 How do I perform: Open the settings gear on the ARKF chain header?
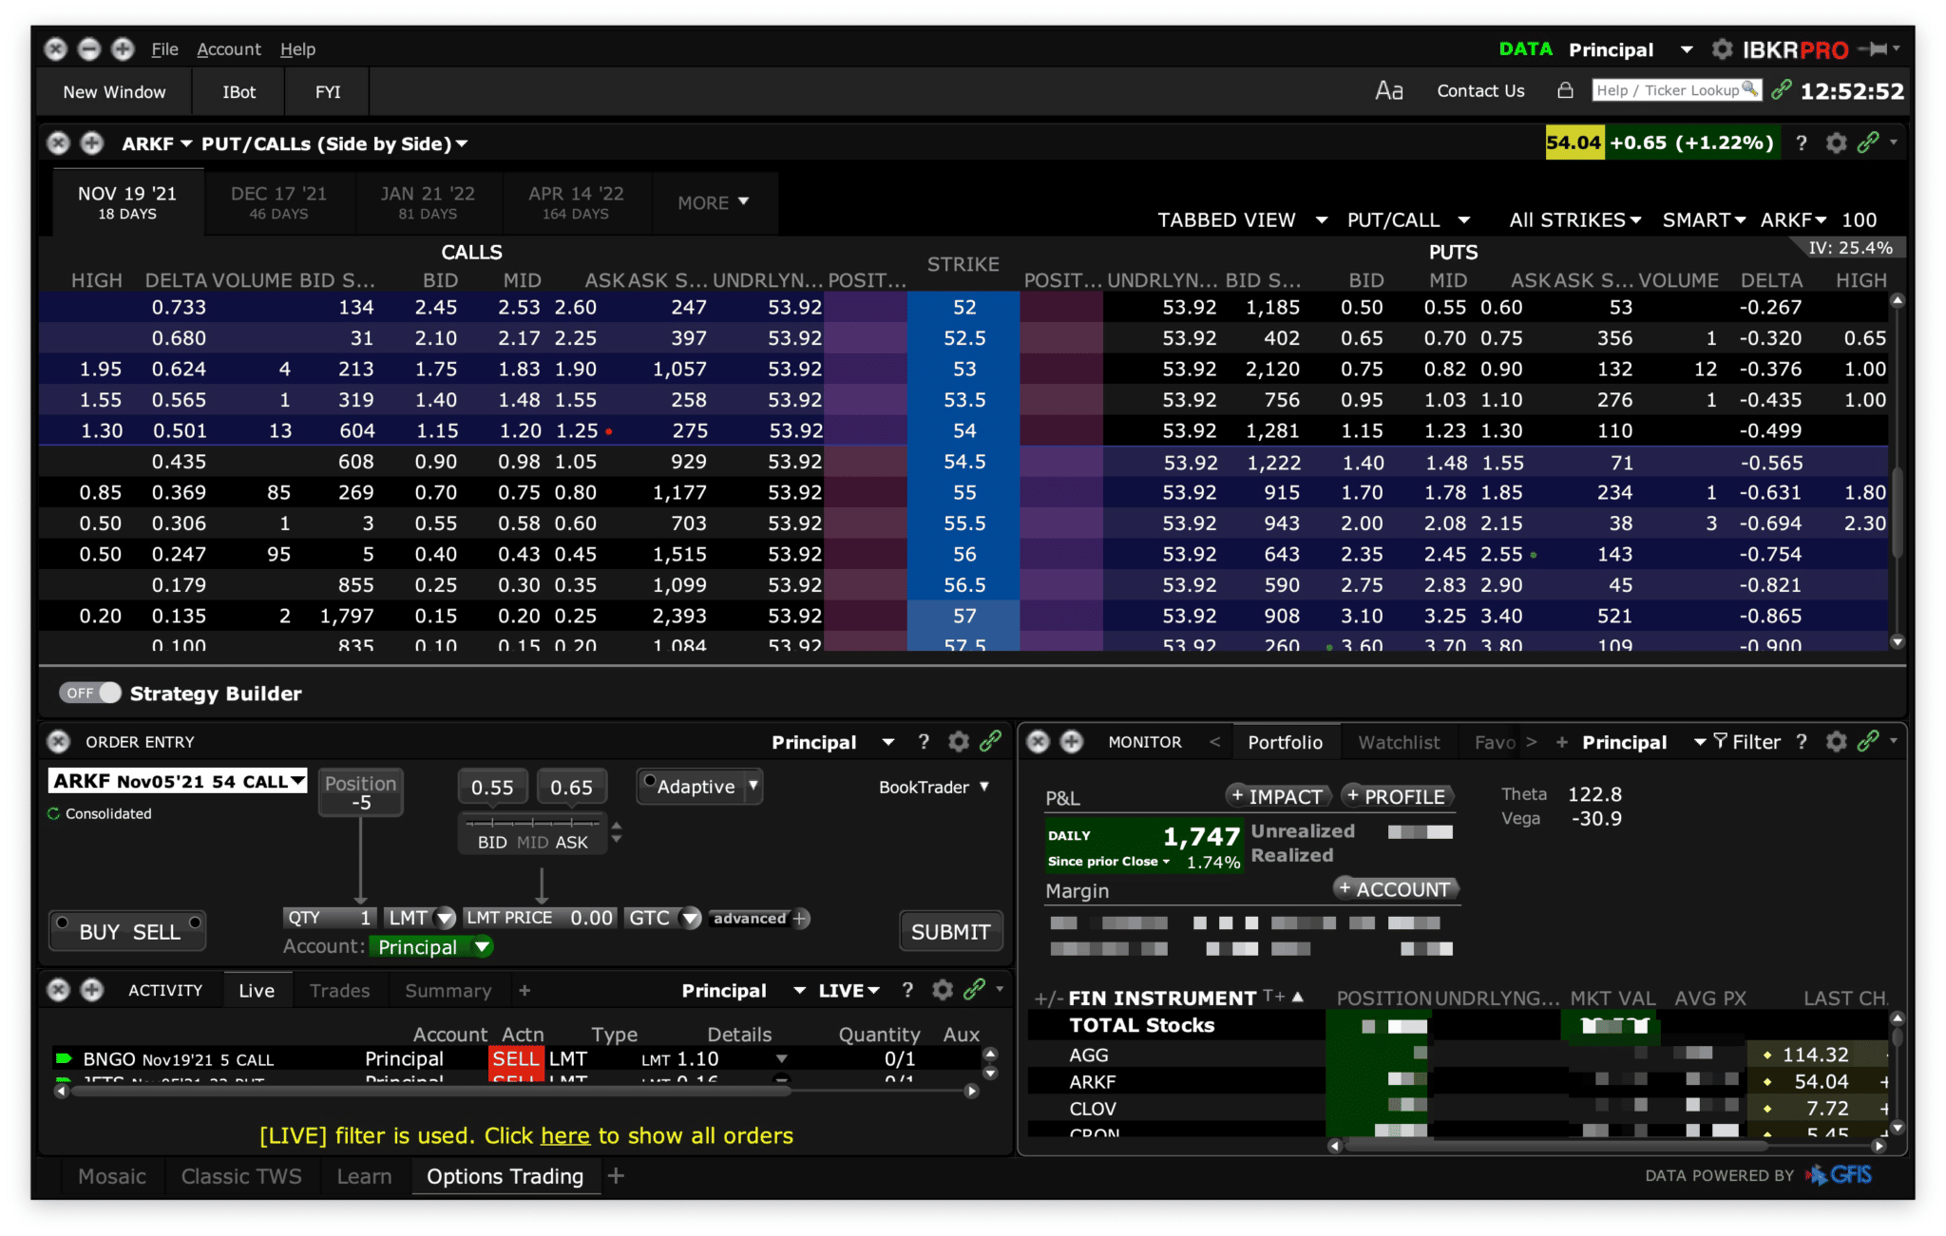[x=1838, y=143]
